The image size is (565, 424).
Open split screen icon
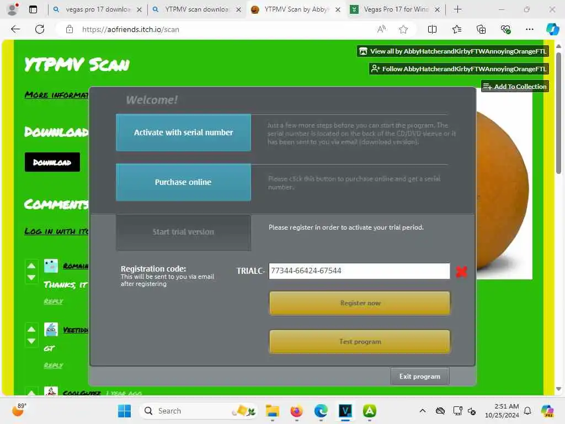pos(432,29)
